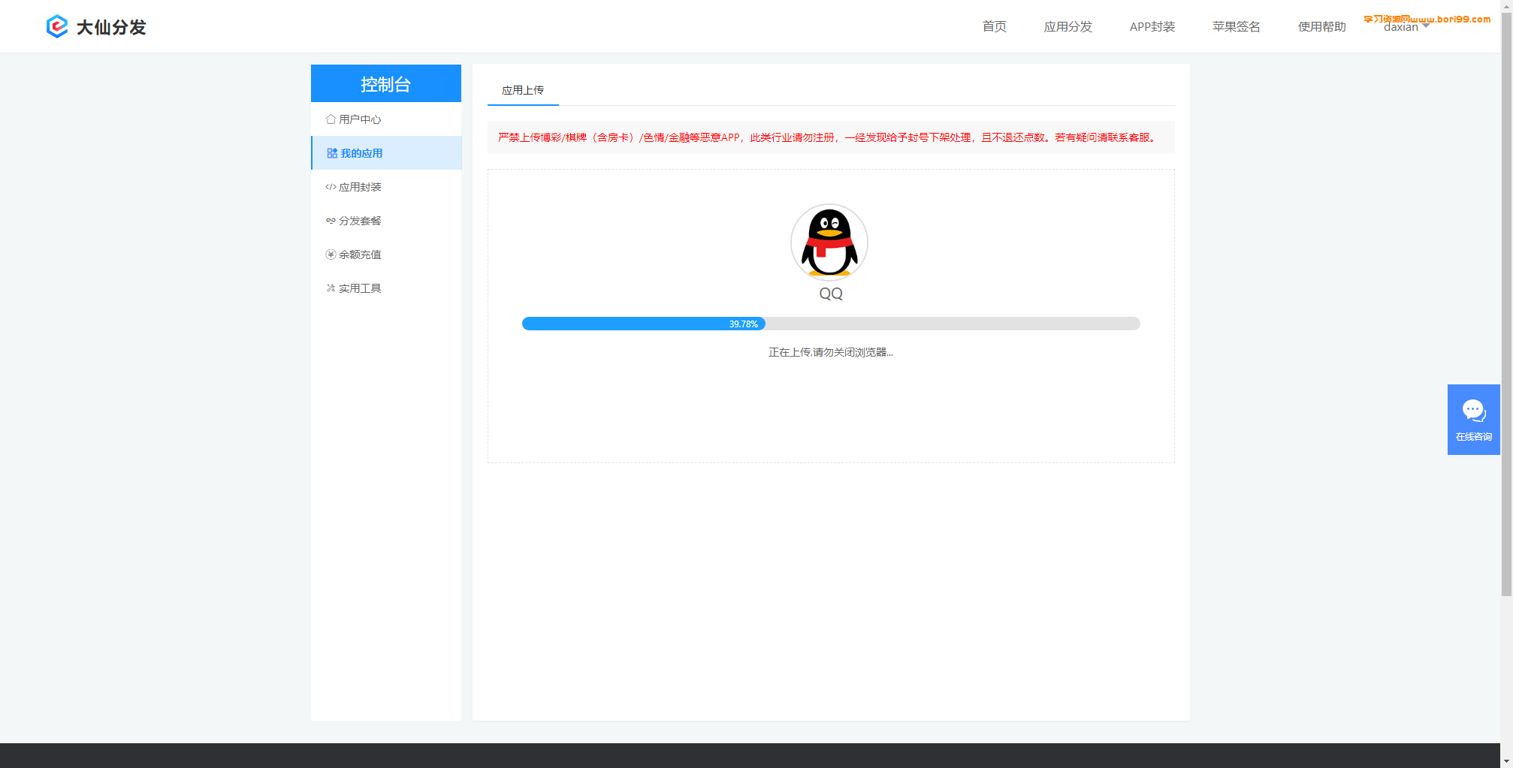The image size is (1513, 768).
Task: Open 使用帮助 in the top navigation
Action: click(x=1322, y=27)
